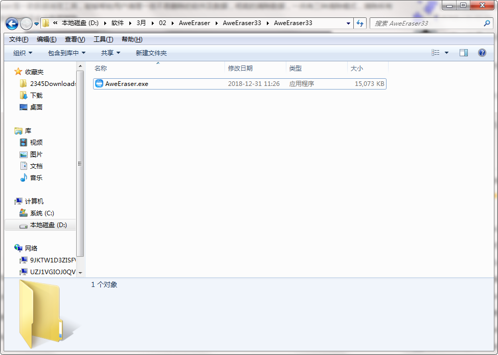Go to AweEraser folder in breadcrumb

(194, 23)
